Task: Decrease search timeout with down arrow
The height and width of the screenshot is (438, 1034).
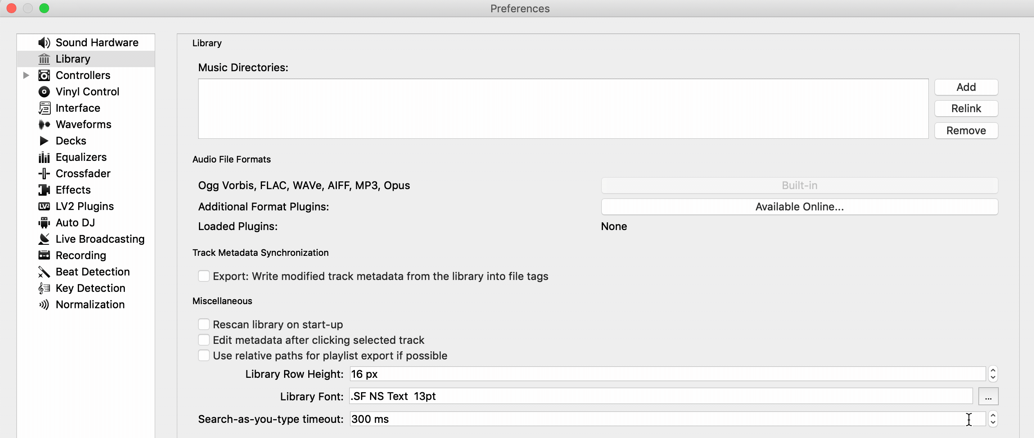Action: 993,422
